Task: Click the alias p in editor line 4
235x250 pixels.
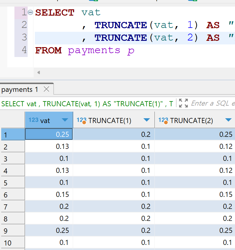Action: tap(131, 51)
